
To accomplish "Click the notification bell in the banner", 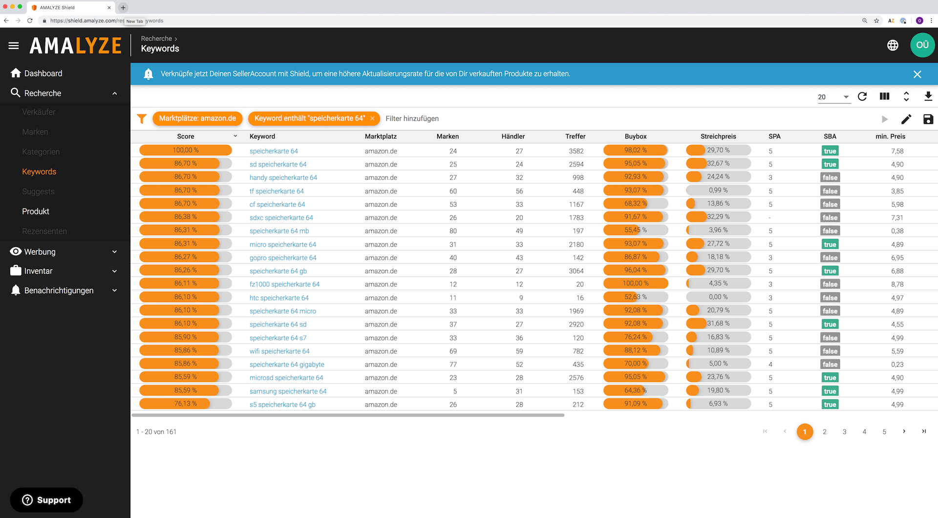I will click(148, 74).
